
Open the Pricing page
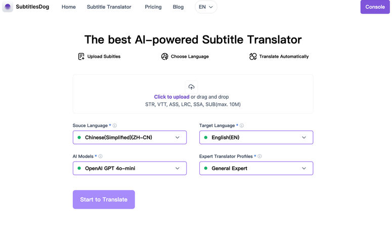[153, 7]
